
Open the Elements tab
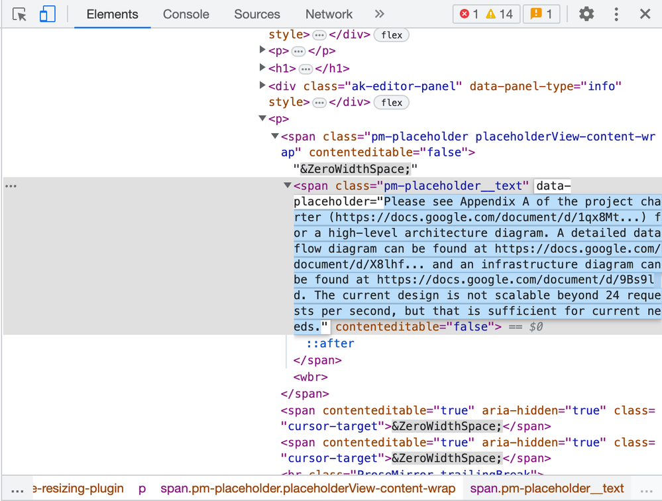pyautogui.click(x=112, y=15)
